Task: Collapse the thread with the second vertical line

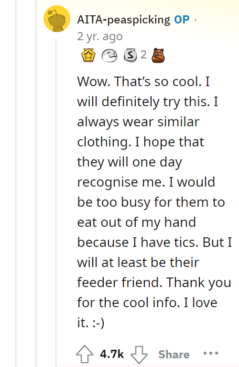Action: [36, 184]
